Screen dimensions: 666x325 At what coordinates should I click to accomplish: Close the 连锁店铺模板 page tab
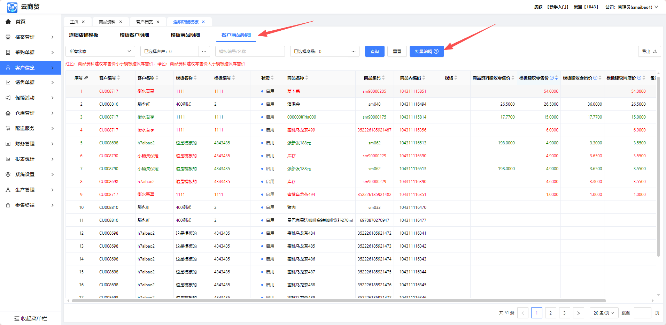click(203, 22)
